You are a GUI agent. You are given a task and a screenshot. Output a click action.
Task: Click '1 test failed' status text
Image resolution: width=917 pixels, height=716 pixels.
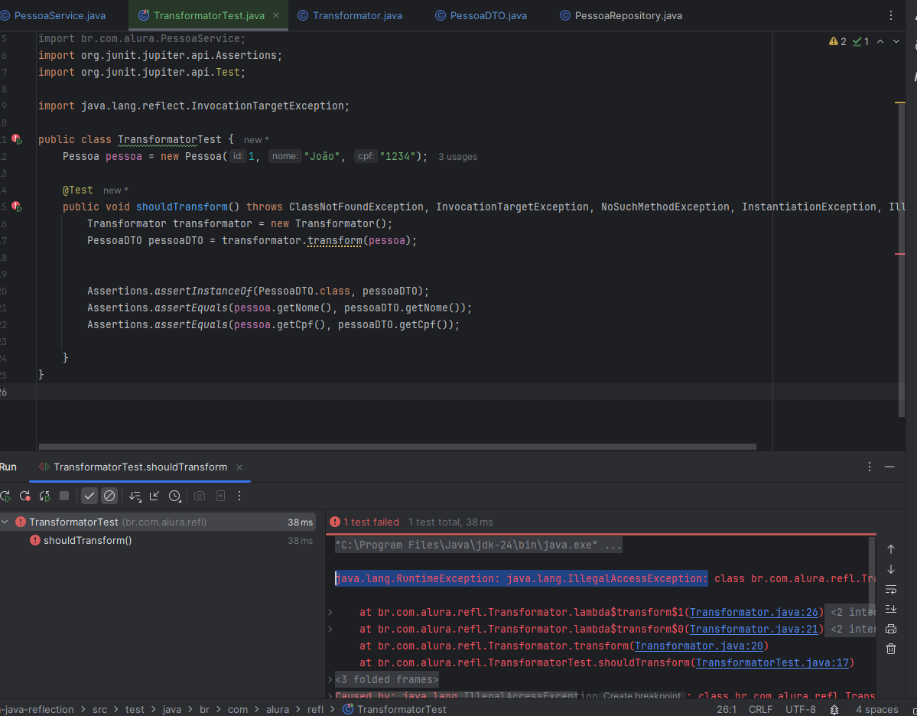point(371,522)
